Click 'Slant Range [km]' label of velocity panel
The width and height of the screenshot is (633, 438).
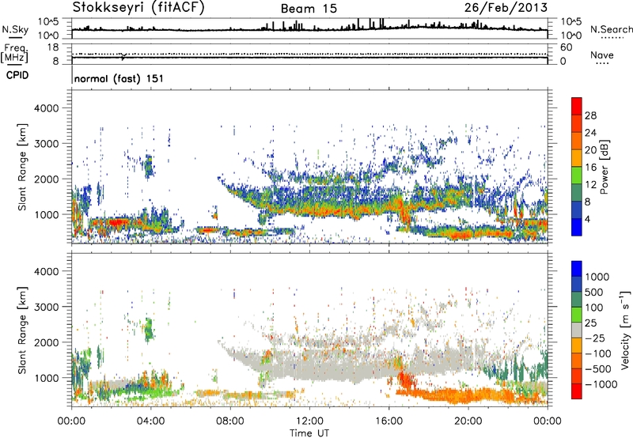tap(22, 330)
